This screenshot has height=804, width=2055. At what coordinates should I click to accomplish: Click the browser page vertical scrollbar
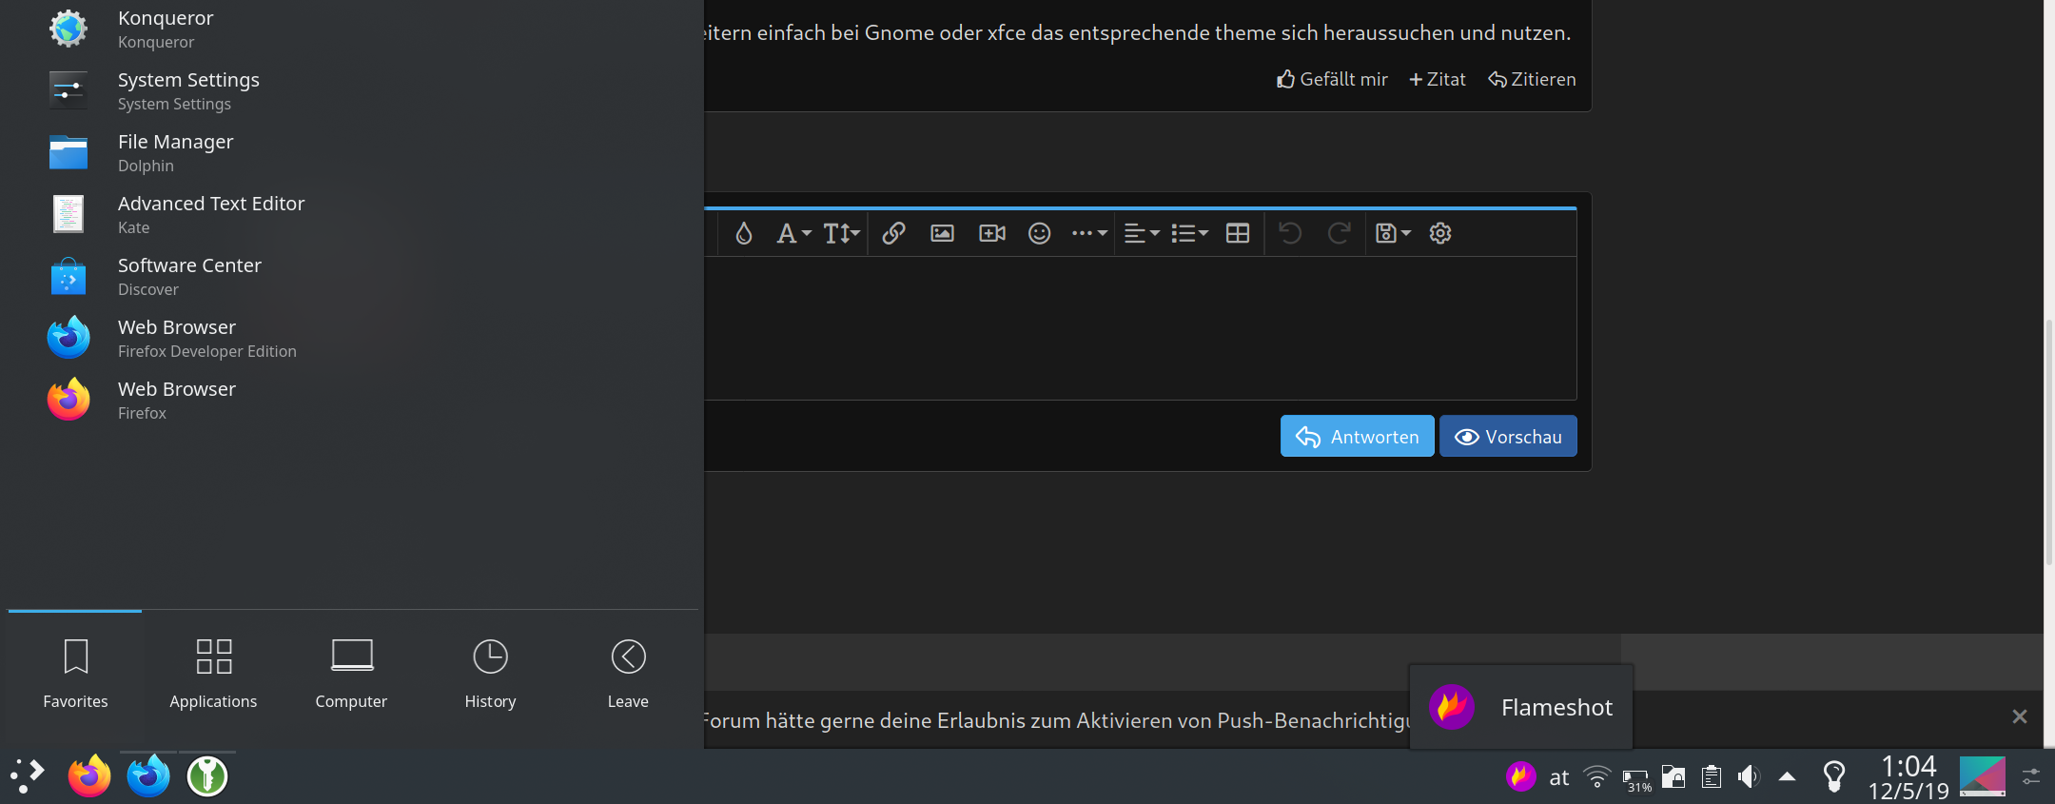click(x=2049, y=442)
